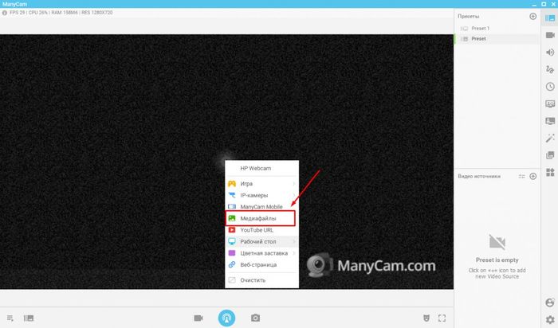Expand the Цветная заставка submenu arrow
The image size is (558, 328).
click(294, 253)
